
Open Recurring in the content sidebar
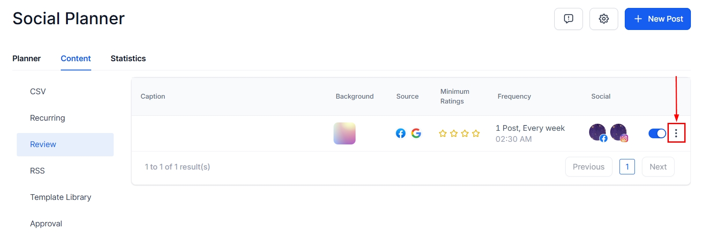click(48, 118)
